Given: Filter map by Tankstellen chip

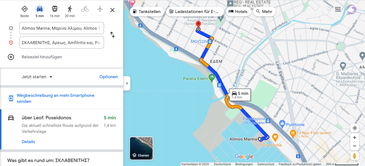Looking at the screenshot, I should click(x=147, y=12).
